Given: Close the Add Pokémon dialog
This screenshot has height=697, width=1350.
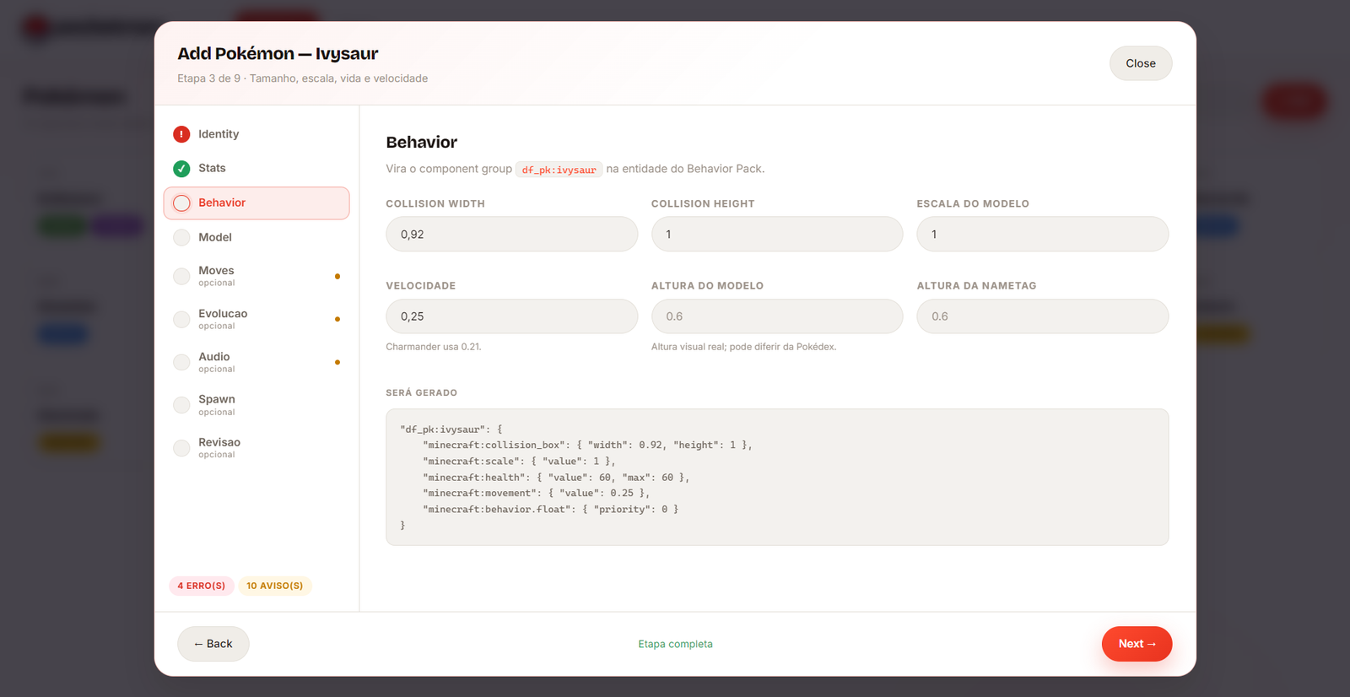Looking at the screenshot, I should click(x=1140, y=63).
